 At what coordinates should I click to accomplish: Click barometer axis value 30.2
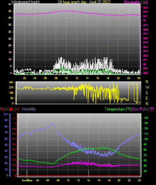click(145, 12)
